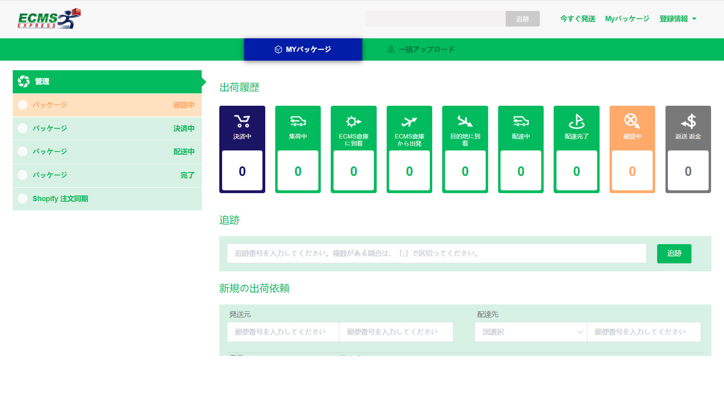The width and height of the screenshot is (724, 407).
Task: Click the 目的地に到着 landing plane icon
Action: coord(465,121)
